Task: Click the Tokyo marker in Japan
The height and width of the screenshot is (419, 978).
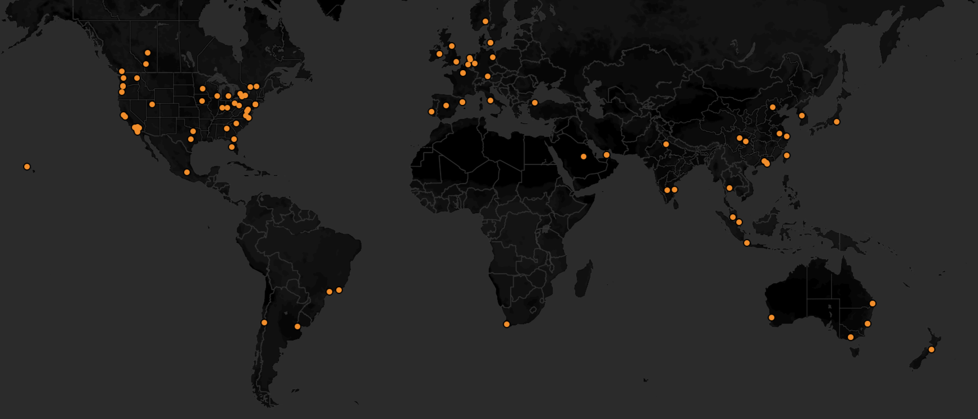Action: [x=837, y=122]
